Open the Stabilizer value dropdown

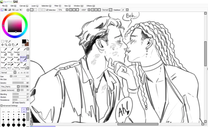click(127, 10)
